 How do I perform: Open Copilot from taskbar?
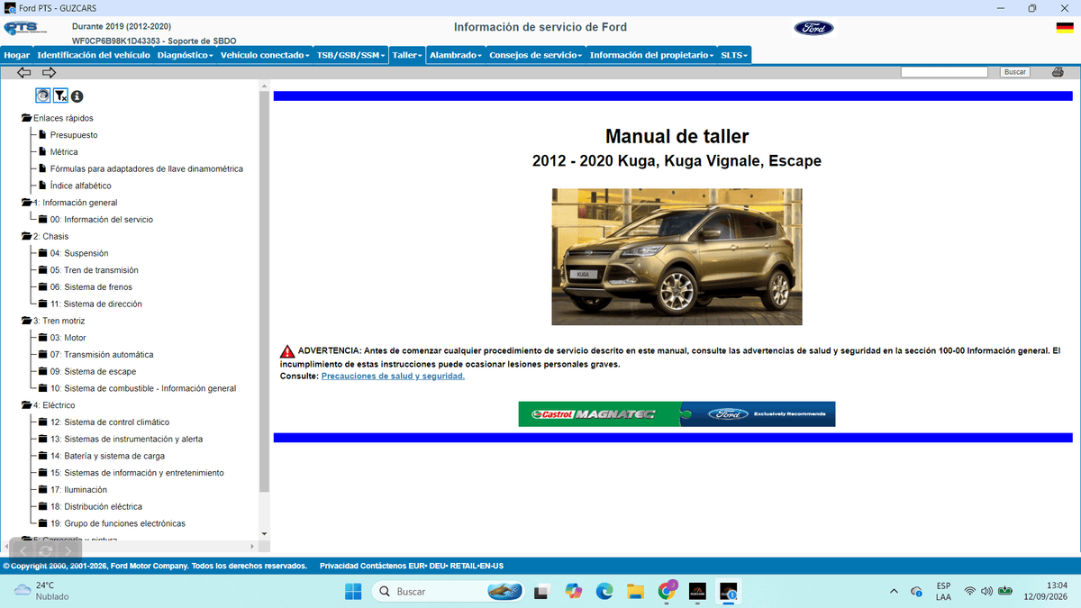click(573, 592)
